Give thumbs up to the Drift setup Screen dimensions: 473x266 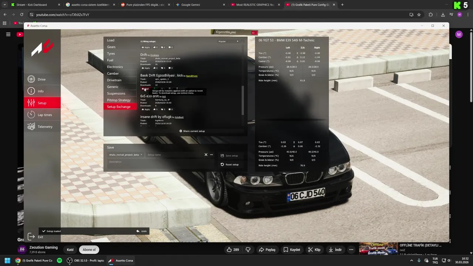click(156, 68)
